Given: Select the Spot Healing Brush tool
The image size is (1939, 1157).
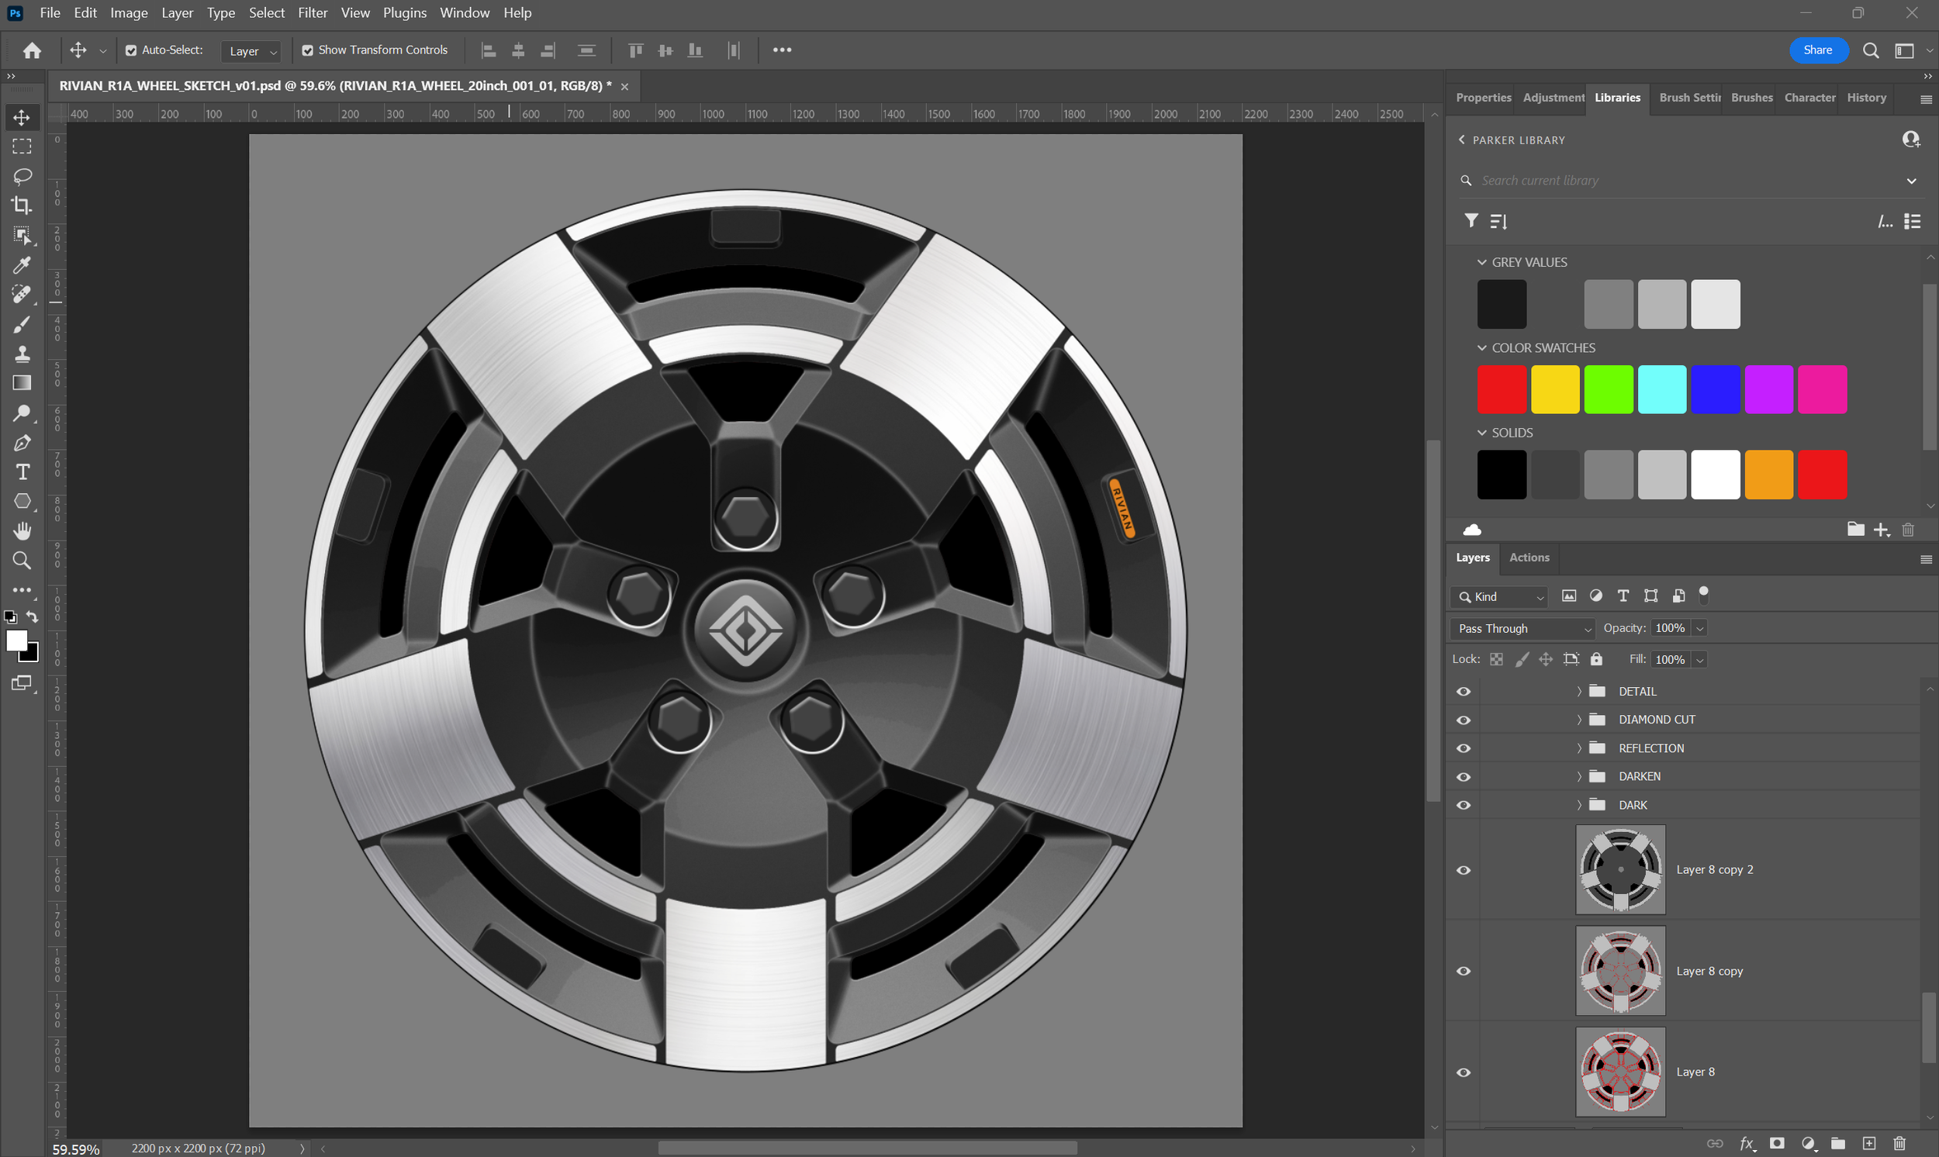Looking at the screenshot, I should 22,295.
